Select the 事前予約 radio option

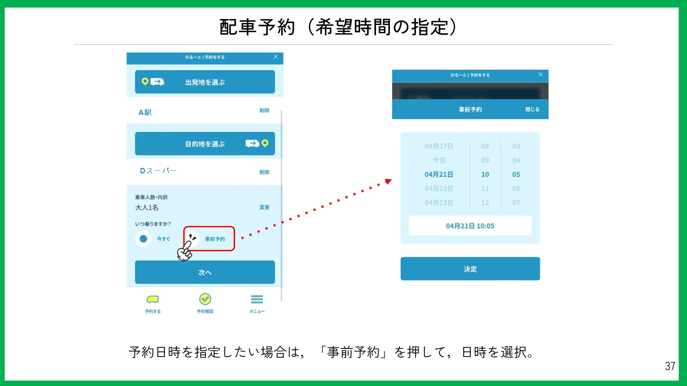(x=192, y=238)
